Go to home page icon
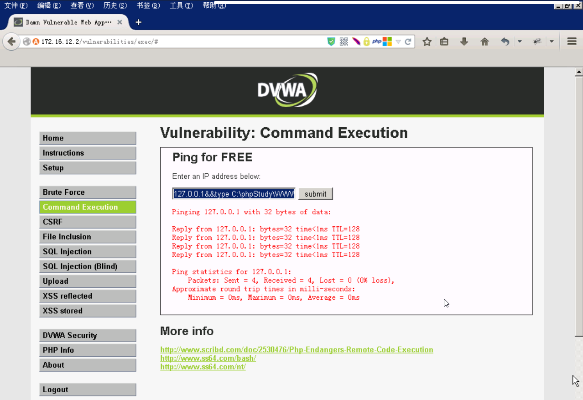 485,42
